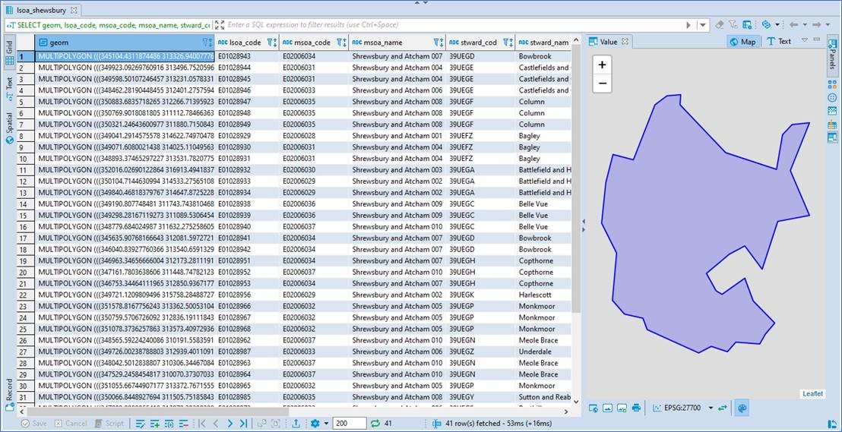Sort by the geom column
Image resolution: width=842 pixels, height=432 pixels.
pyautogui.click(x=208, y=42)
